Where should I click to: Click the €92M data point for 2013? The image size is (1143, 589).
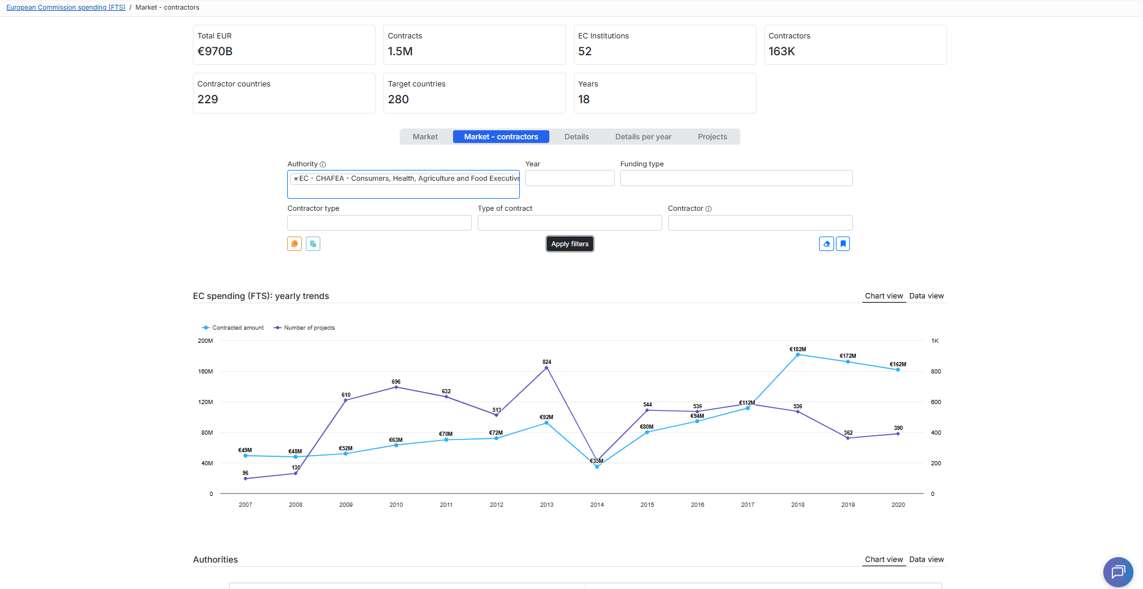tap(546, 423)
